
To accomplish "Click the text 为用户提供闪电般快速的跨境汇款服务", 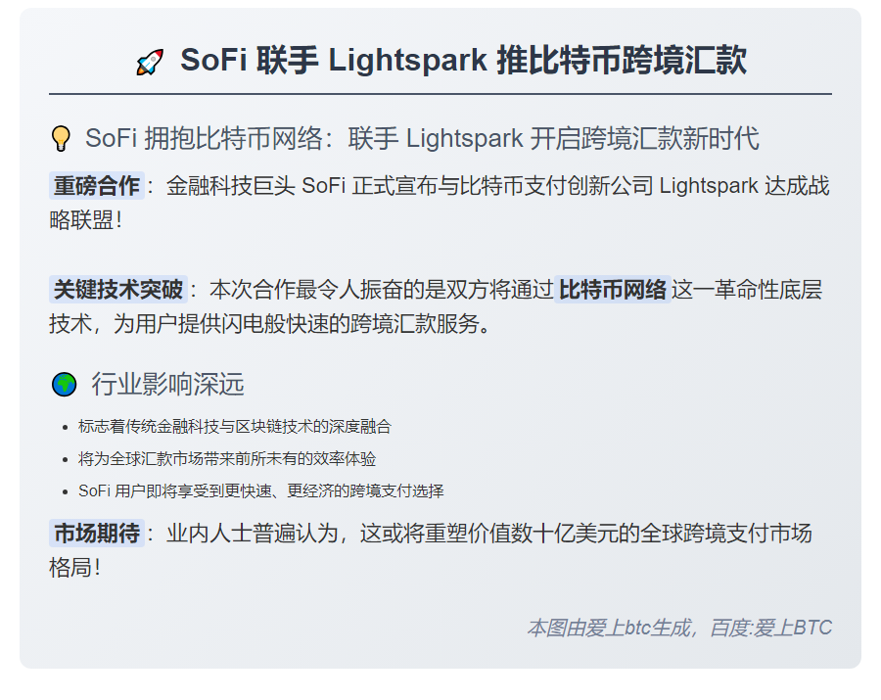I will [x=301, y=323].
